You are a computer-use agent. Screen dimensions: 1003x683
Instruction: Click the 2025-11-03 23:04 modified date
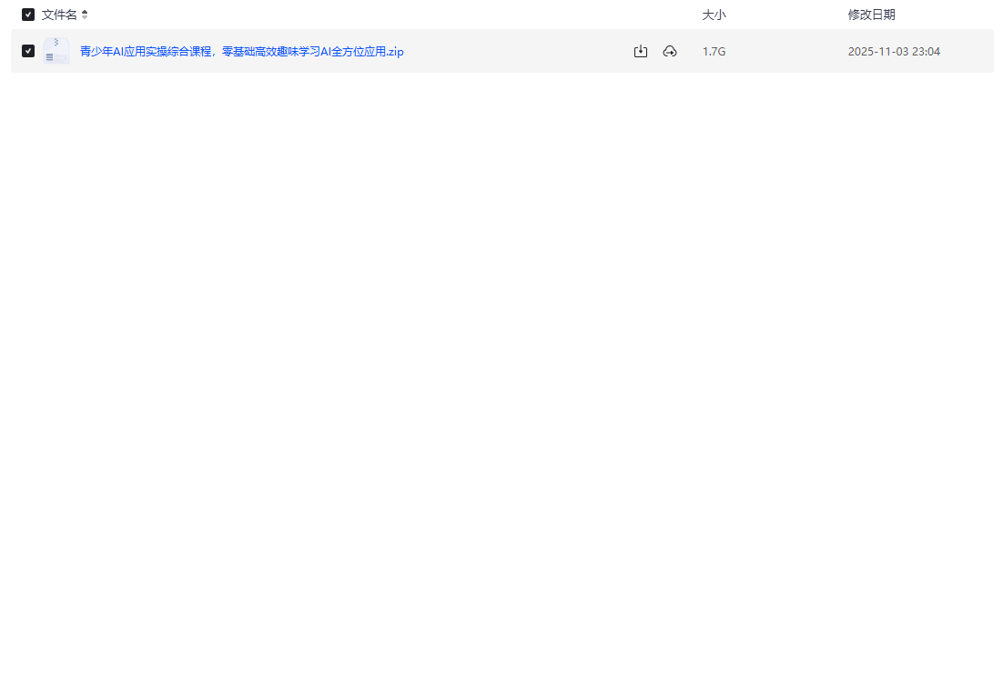[893, 52]
